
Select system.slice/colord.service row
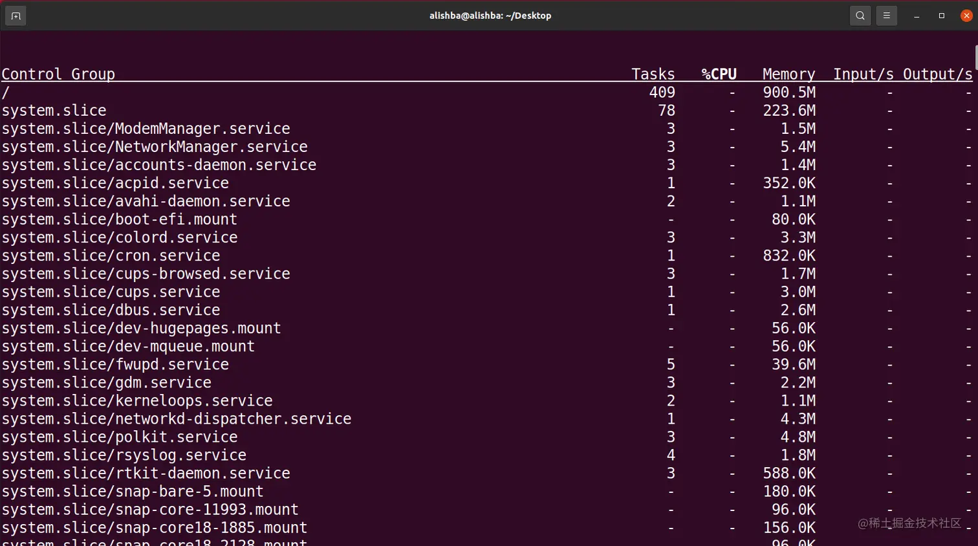486,237
